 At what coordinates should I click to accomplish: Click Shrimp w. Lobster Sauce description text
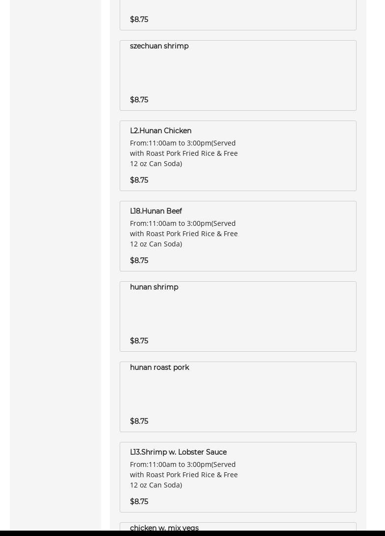click(x=183, y=475)
